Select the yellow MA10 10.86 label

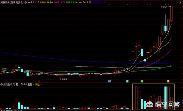coord(46,2)
